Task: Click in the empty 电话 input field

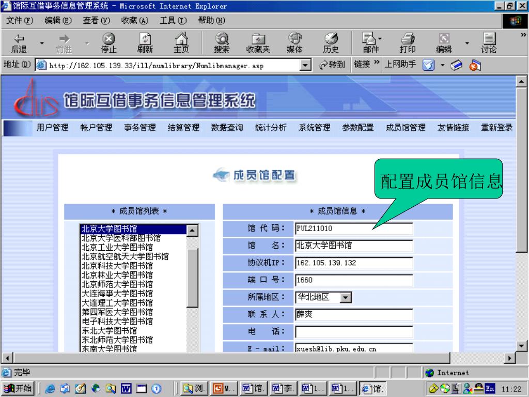Action: pos(353,332)
